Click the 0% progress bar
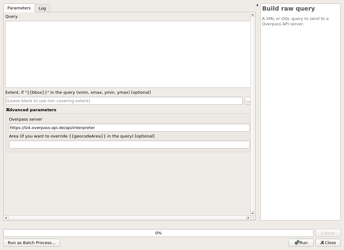This screenshot has width=344, height=250. click(158, 233)
